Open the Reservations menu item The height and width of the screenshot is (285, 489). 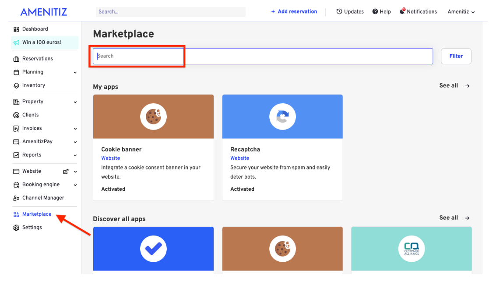[x=37, y=59]
